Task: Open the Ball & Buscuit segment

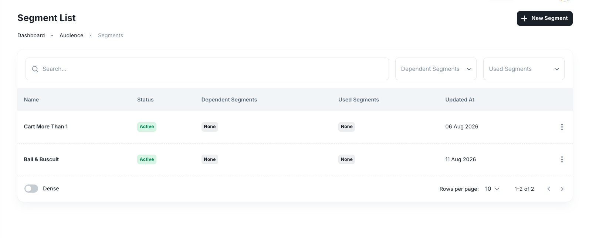Action: click(x=41, y=159)
